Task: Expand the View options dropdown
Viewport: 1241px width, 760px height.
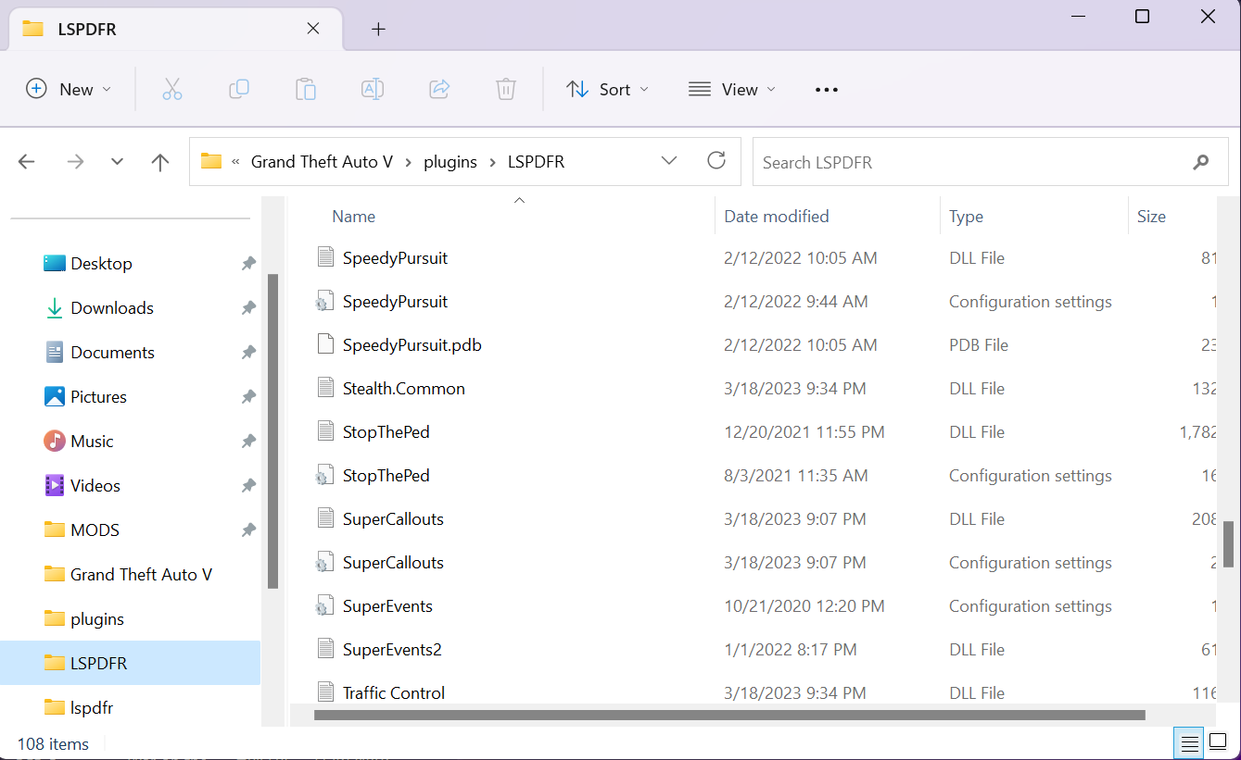Action: [x=731, y=89]
